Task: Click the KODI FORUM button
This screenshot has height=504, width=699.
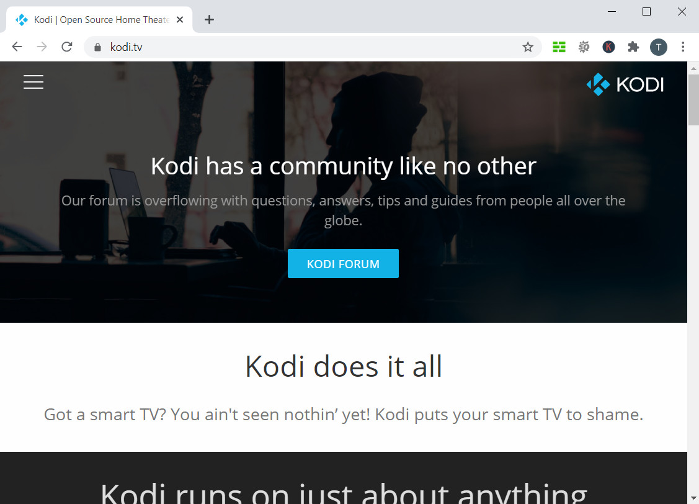Action: (343, 264)
